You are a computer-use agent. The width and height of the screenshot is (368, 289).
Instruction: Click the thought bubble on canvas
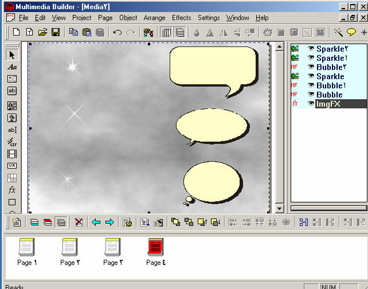click(x=213, y=182)
